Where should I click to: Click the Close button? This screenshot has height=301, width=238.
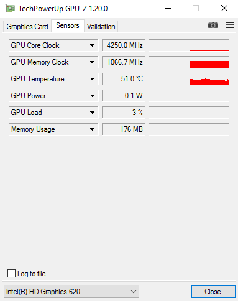213,292
